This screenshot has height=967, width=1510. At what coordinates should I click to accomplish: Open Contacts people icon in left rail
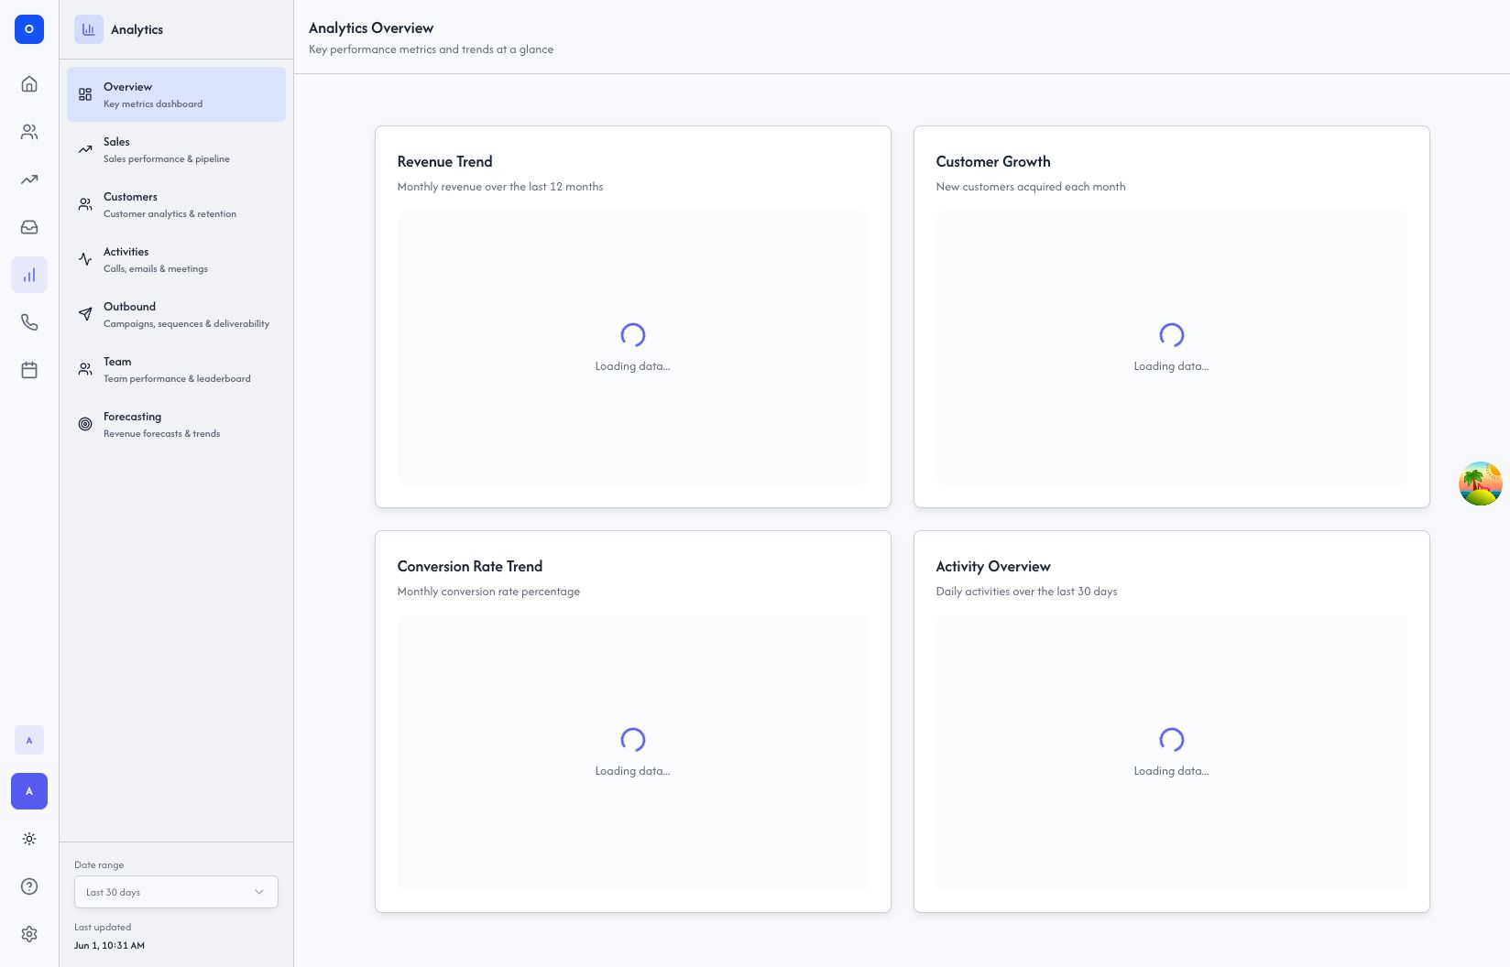point(29,132)
